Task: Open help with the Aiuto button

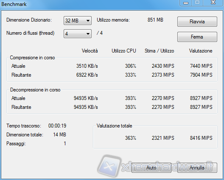Action: [x=151, y=168]
